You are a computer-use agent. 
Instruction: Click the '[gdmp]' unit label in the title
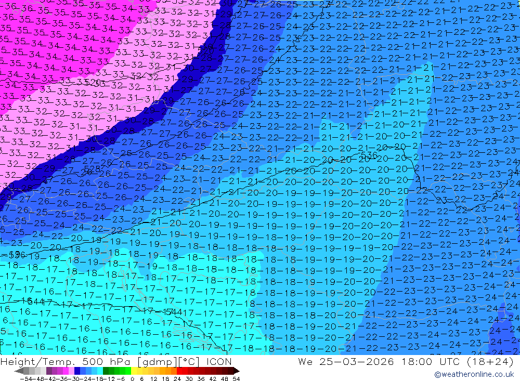[157, 362]
